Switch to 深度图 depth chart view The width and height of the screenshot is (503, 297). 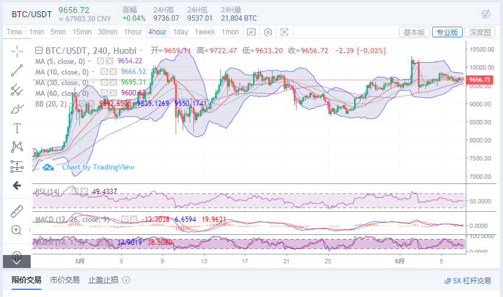coord(479,32)
